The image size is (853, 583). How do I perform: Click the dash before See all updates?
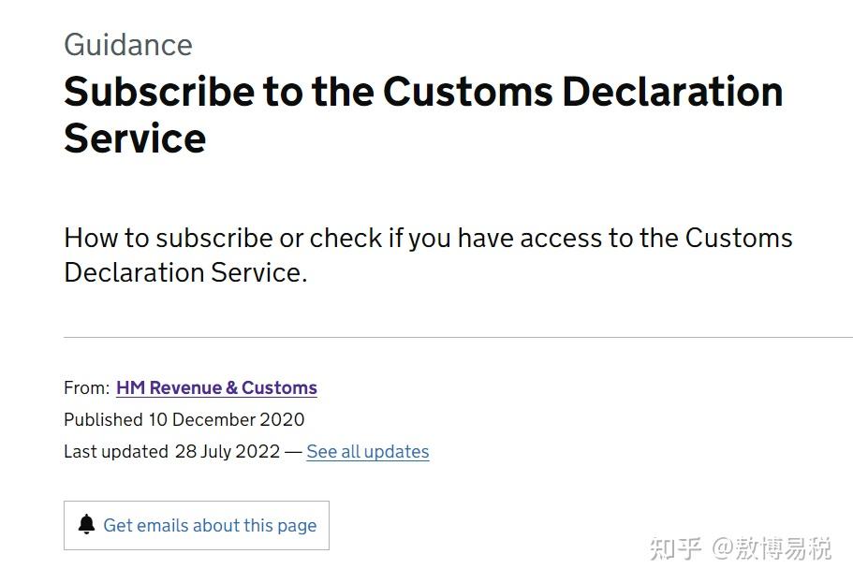[293, 451]
